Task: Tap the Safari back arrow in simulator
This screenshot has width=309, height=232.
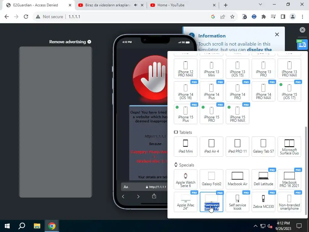Action: coord(123,196)
